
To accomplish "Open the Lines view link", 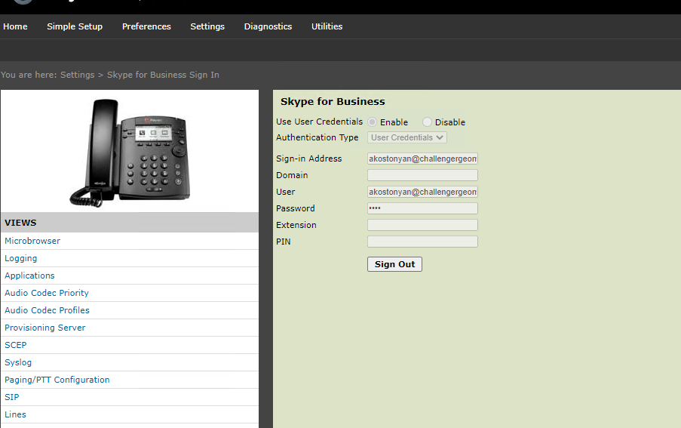I will pyautogui.click(x=15, y=414).
